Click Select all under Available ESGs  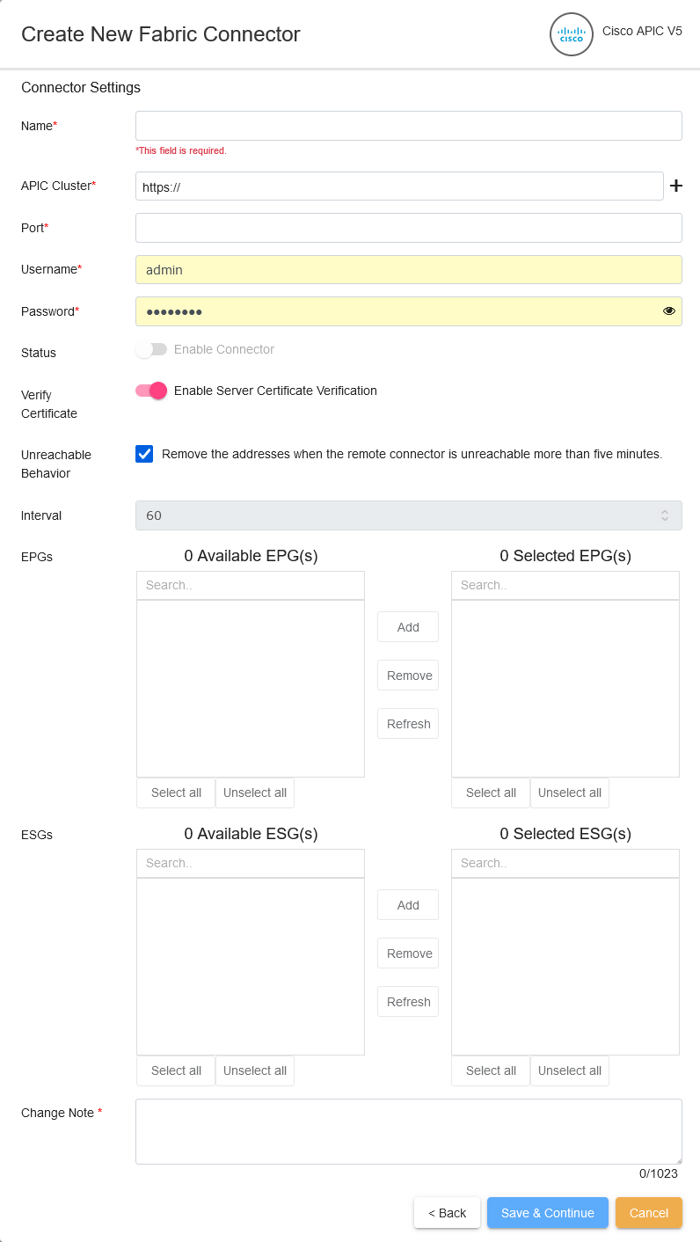pyautogui.click(x=175, y=1070)
